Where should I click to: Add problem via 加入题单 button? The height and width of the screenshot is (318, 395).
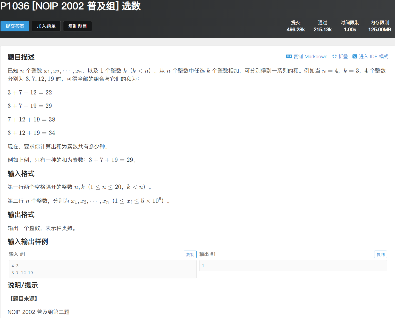pyautogui.click(x=46, y=26)
